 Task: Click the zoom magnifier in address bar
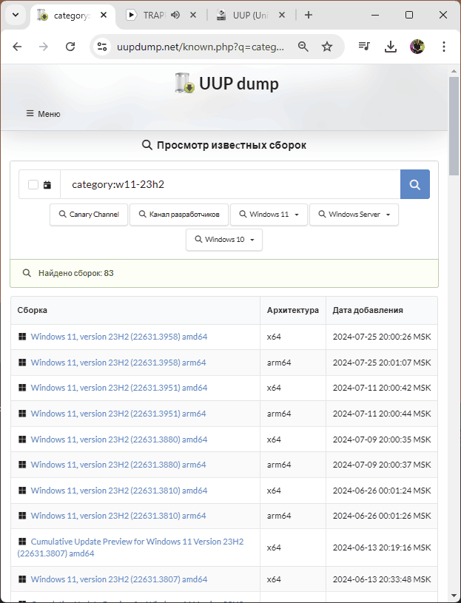pos(303,47)
